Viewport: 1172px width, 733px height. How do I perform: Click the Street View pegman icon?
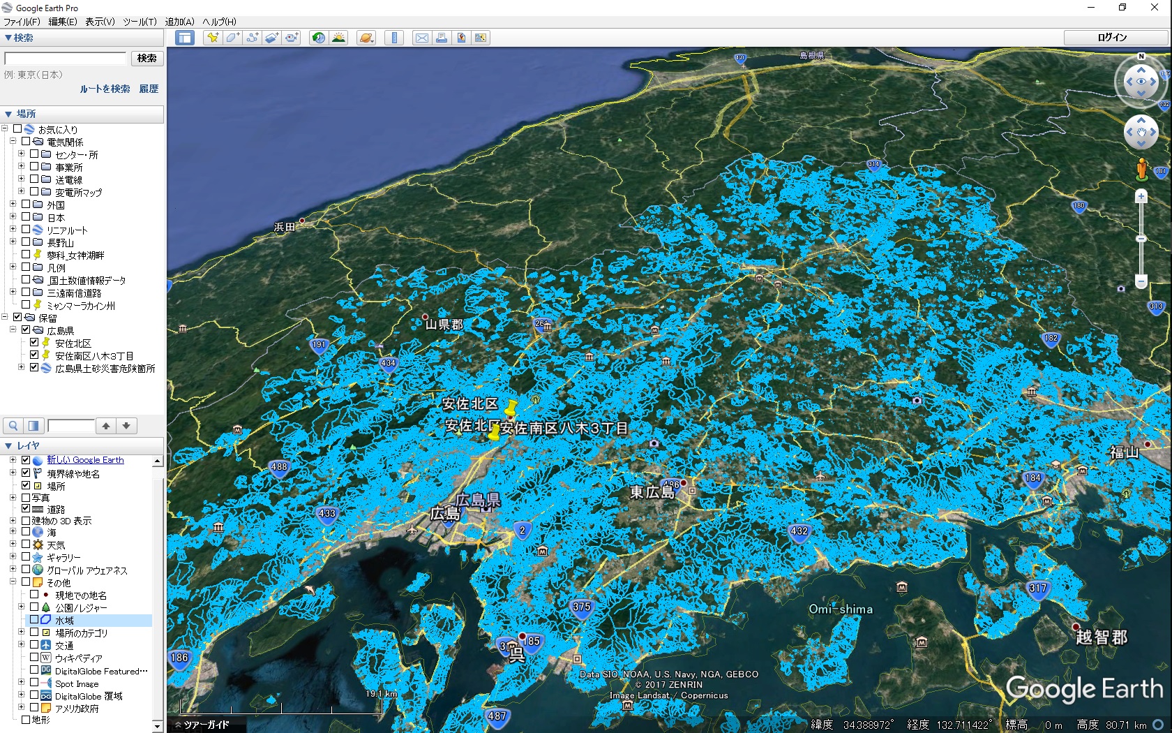[x=1141, y=168]
